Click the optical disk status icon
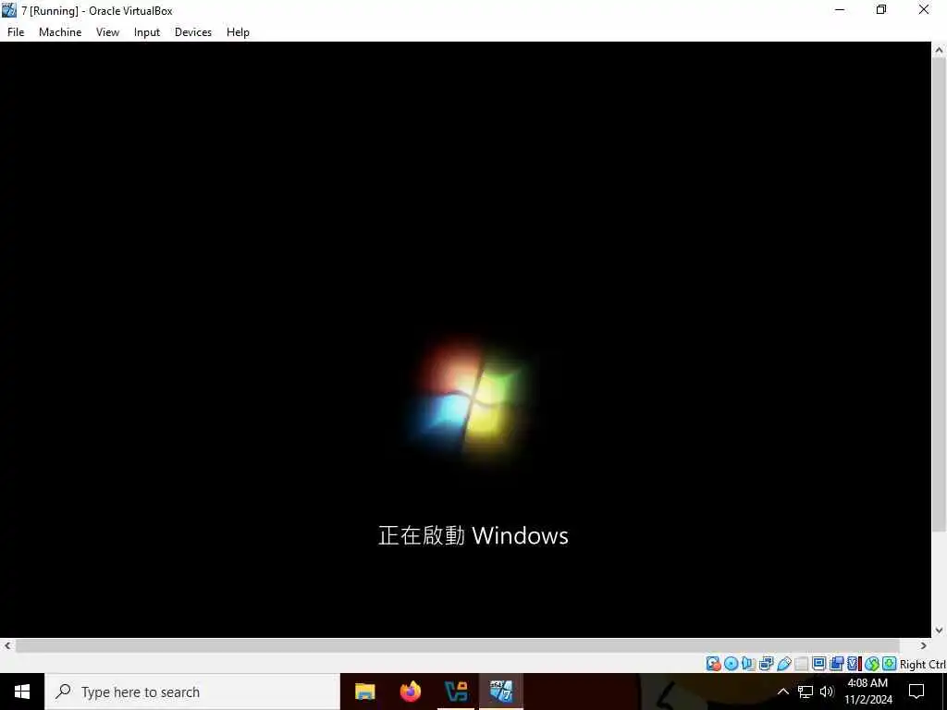 [x=732, y=664]
